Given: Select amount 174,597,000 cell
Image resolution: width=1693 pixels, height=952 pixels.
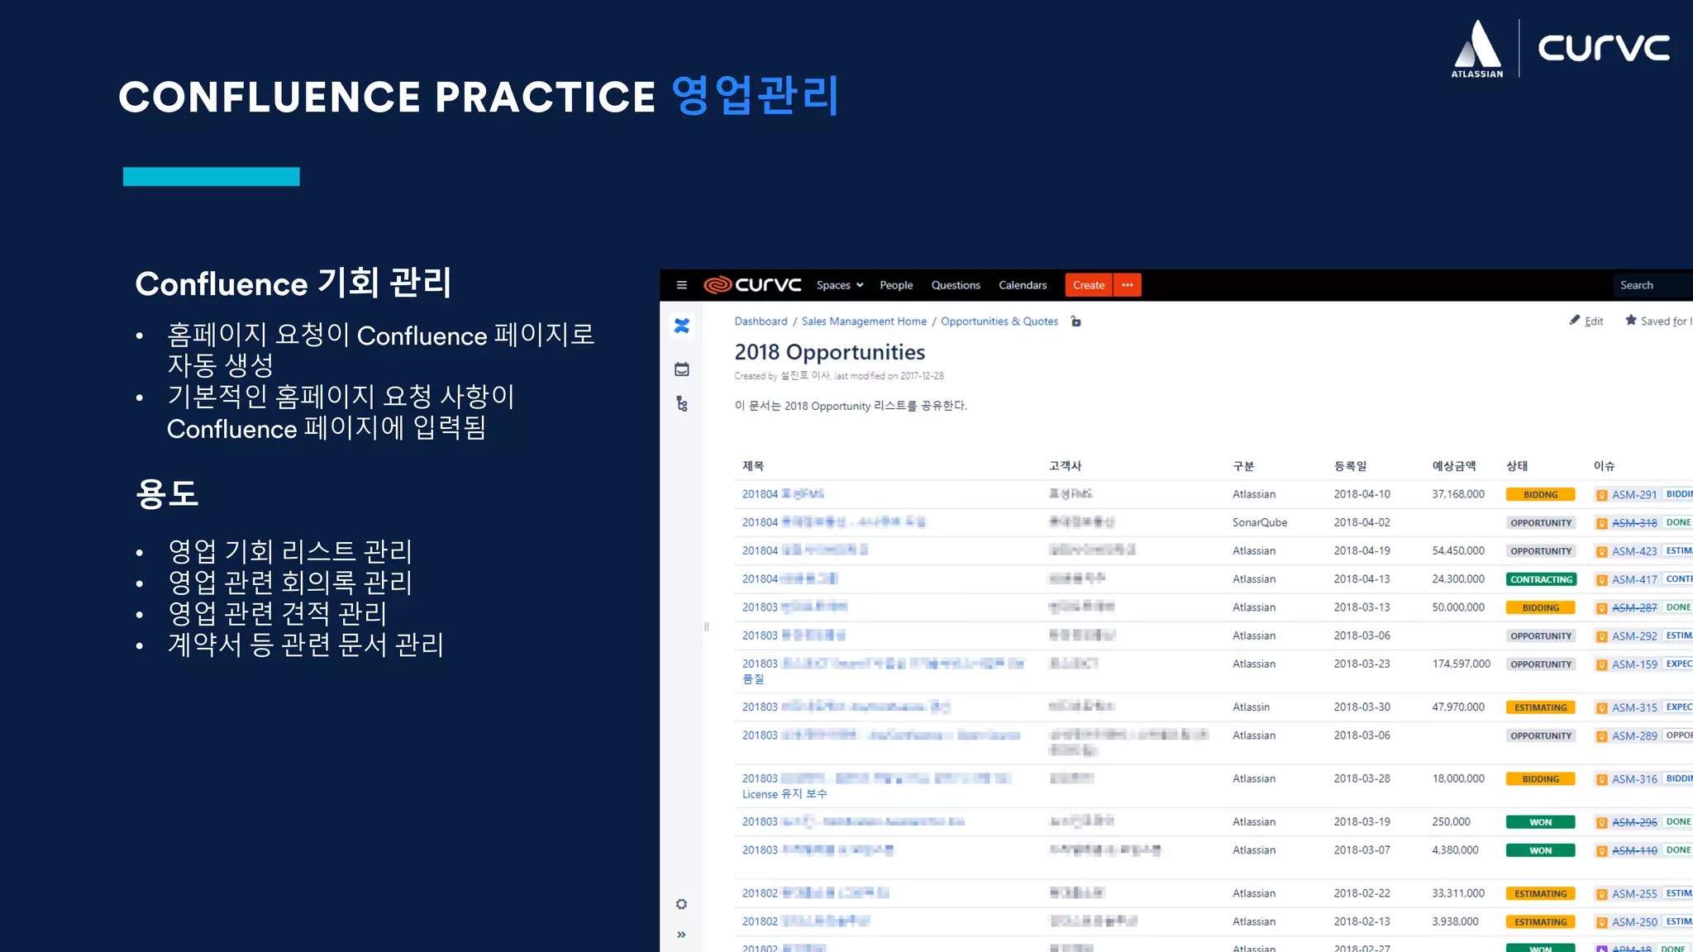Looking at the screenshot, I should click(x=1461, y=664).
